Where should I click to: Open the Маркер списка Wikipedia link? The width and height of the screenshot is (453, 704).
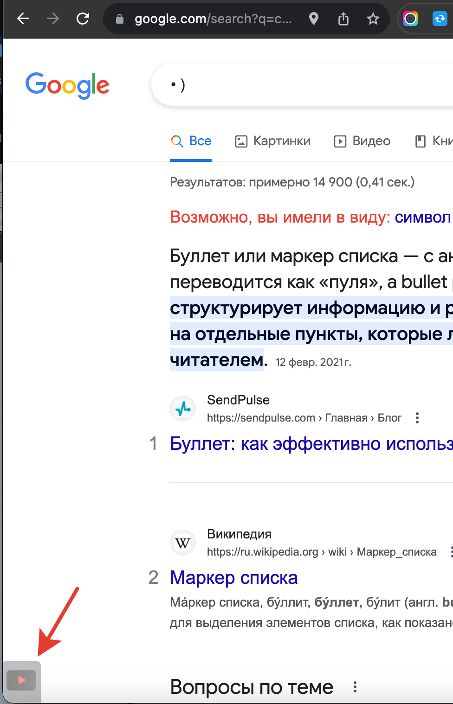234,578
